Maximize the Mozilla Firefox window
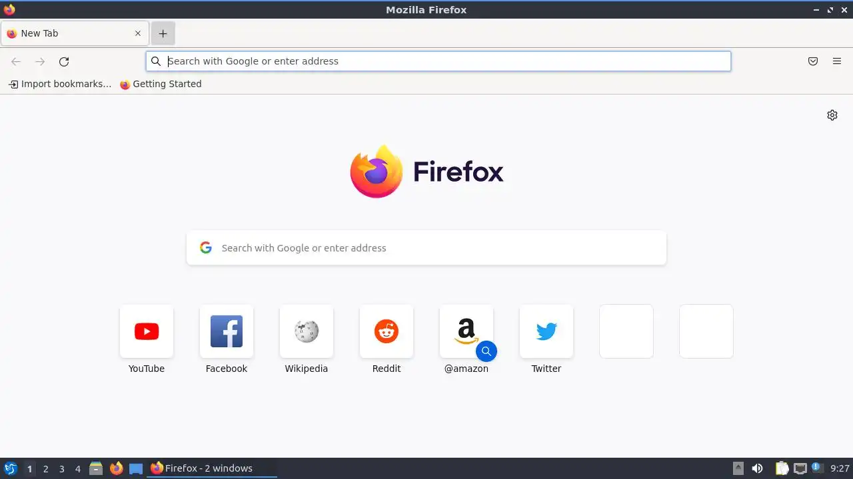 tap(830, 10)
